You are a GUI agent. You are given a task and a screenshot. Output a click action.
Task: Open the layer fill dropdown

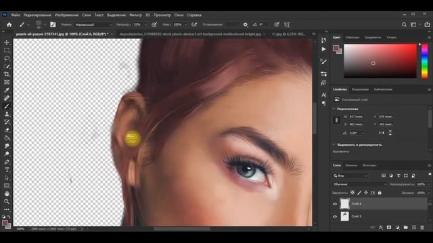[x=429, y=193]
